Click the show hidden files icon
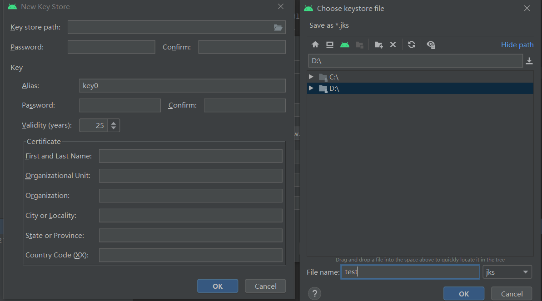The image size is (542, 301). (x=430, y=44)
